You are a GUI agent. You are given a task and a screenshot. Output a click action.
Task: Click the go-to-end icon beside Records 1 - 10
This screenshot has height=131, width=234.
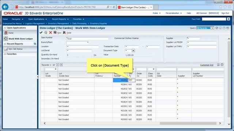[x=61, y=65]
